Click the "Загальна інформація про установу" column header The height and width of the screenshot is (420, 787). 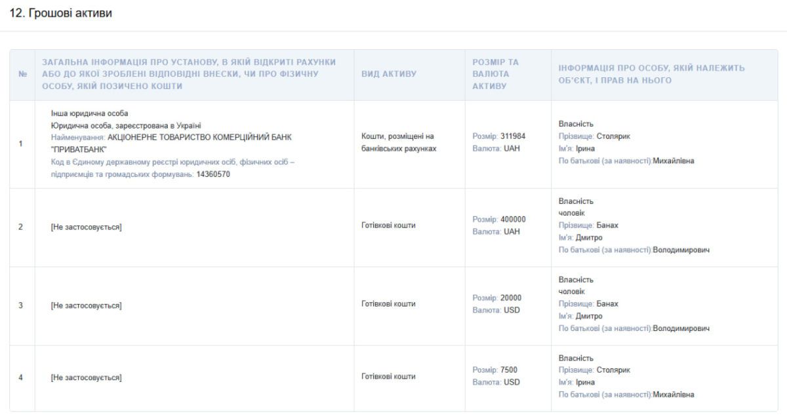[189, 74]
